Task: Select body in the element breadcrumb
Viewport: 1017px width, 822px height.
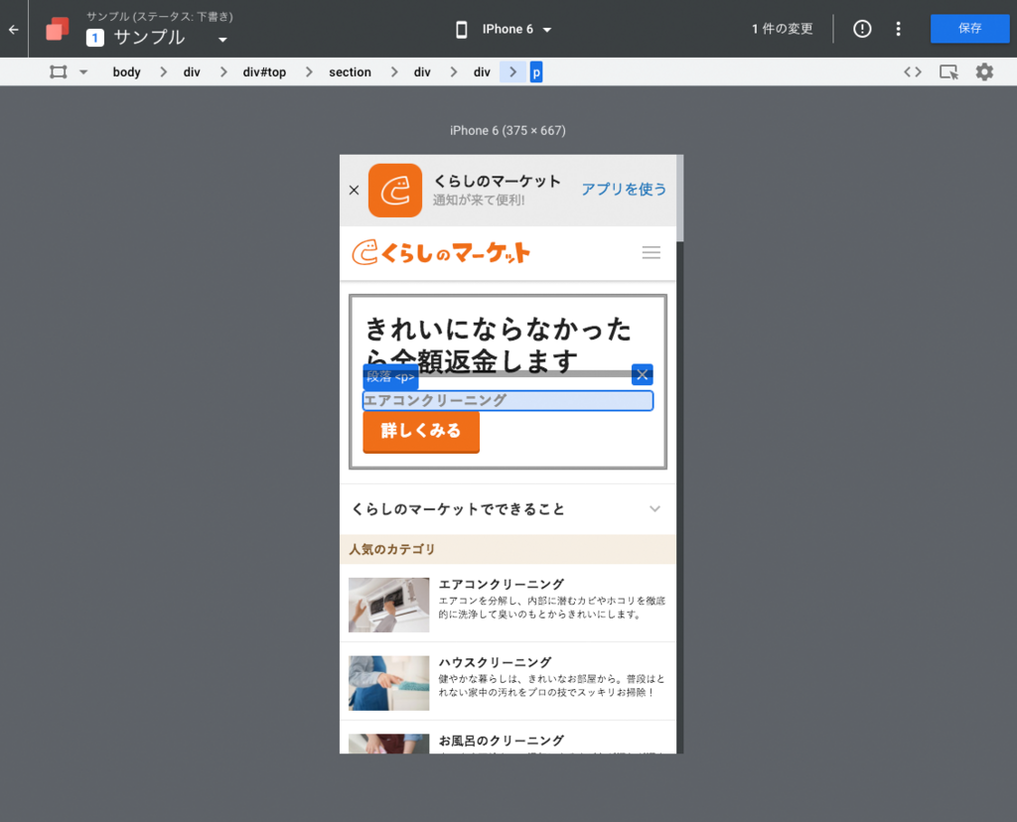Action: 126,71
